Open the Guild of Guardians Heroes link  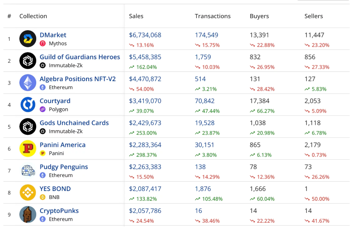tap(80, 57)
